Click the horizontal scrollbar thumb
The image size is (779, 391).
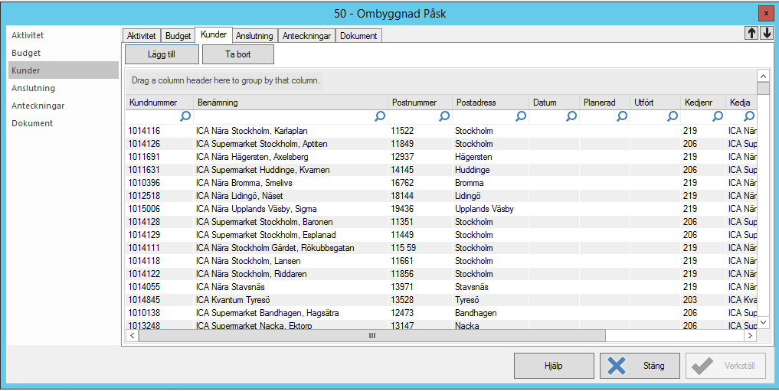pyautogui.click(x=372, y=336)
